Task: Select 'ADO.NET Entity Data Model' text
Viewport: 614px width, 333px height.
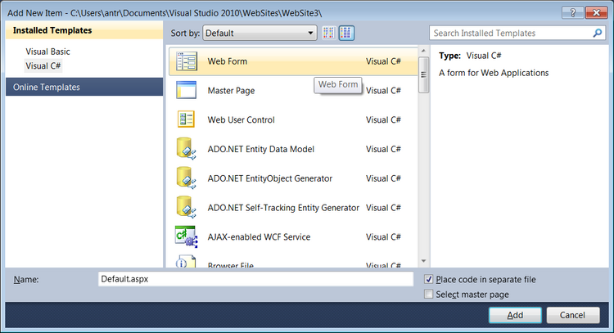Action: [x=261, y=149]
